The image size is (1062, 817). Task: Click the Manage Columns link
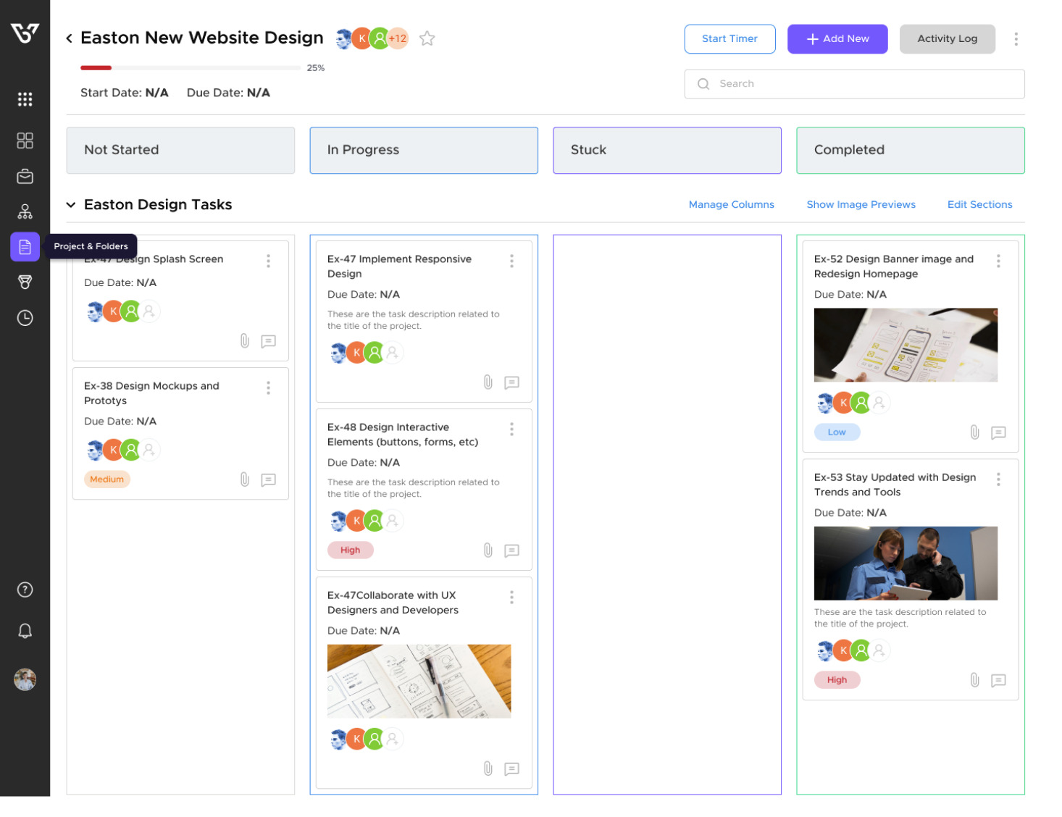(731, 205)
